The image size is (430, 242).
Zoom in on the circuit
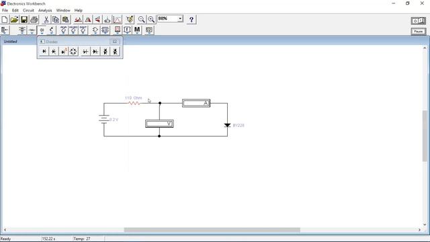click(x=151, y=19)
